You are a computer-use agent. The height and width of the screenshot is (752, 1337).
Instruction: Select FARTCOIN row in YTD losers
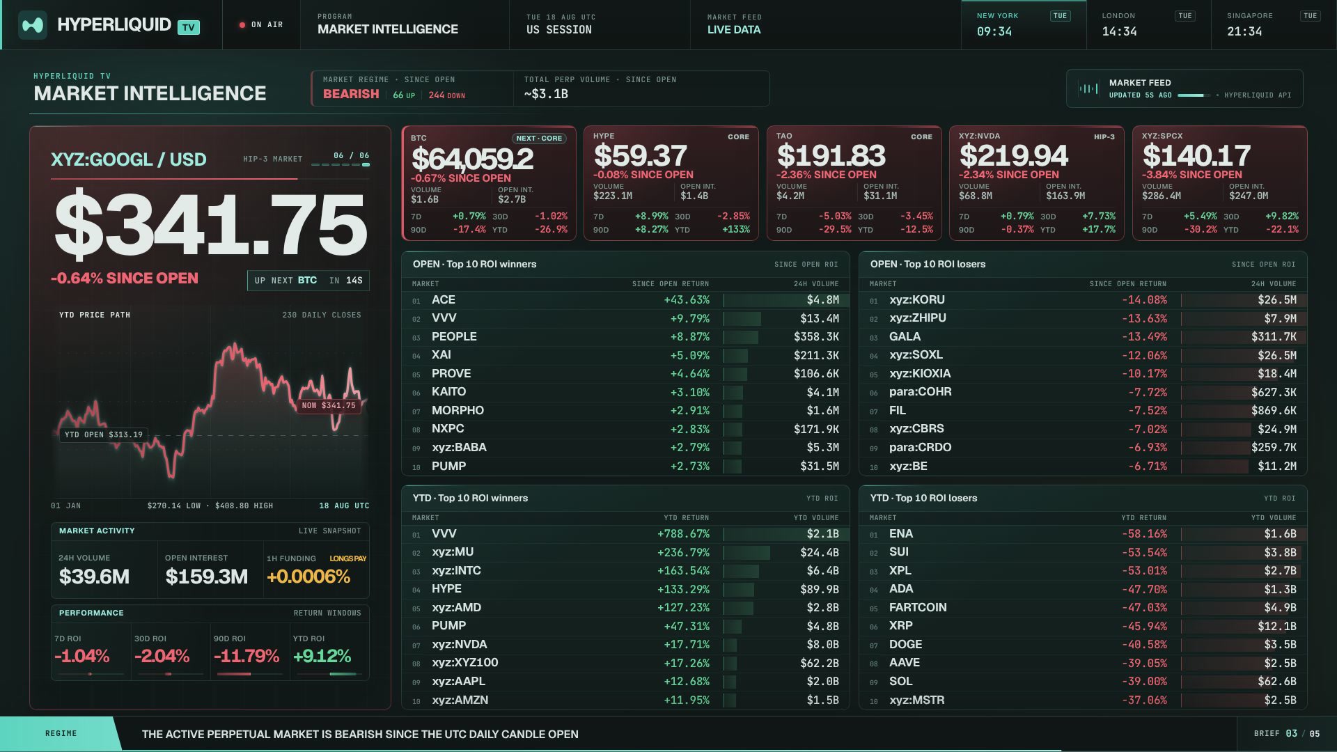[x=1083, y=608]
